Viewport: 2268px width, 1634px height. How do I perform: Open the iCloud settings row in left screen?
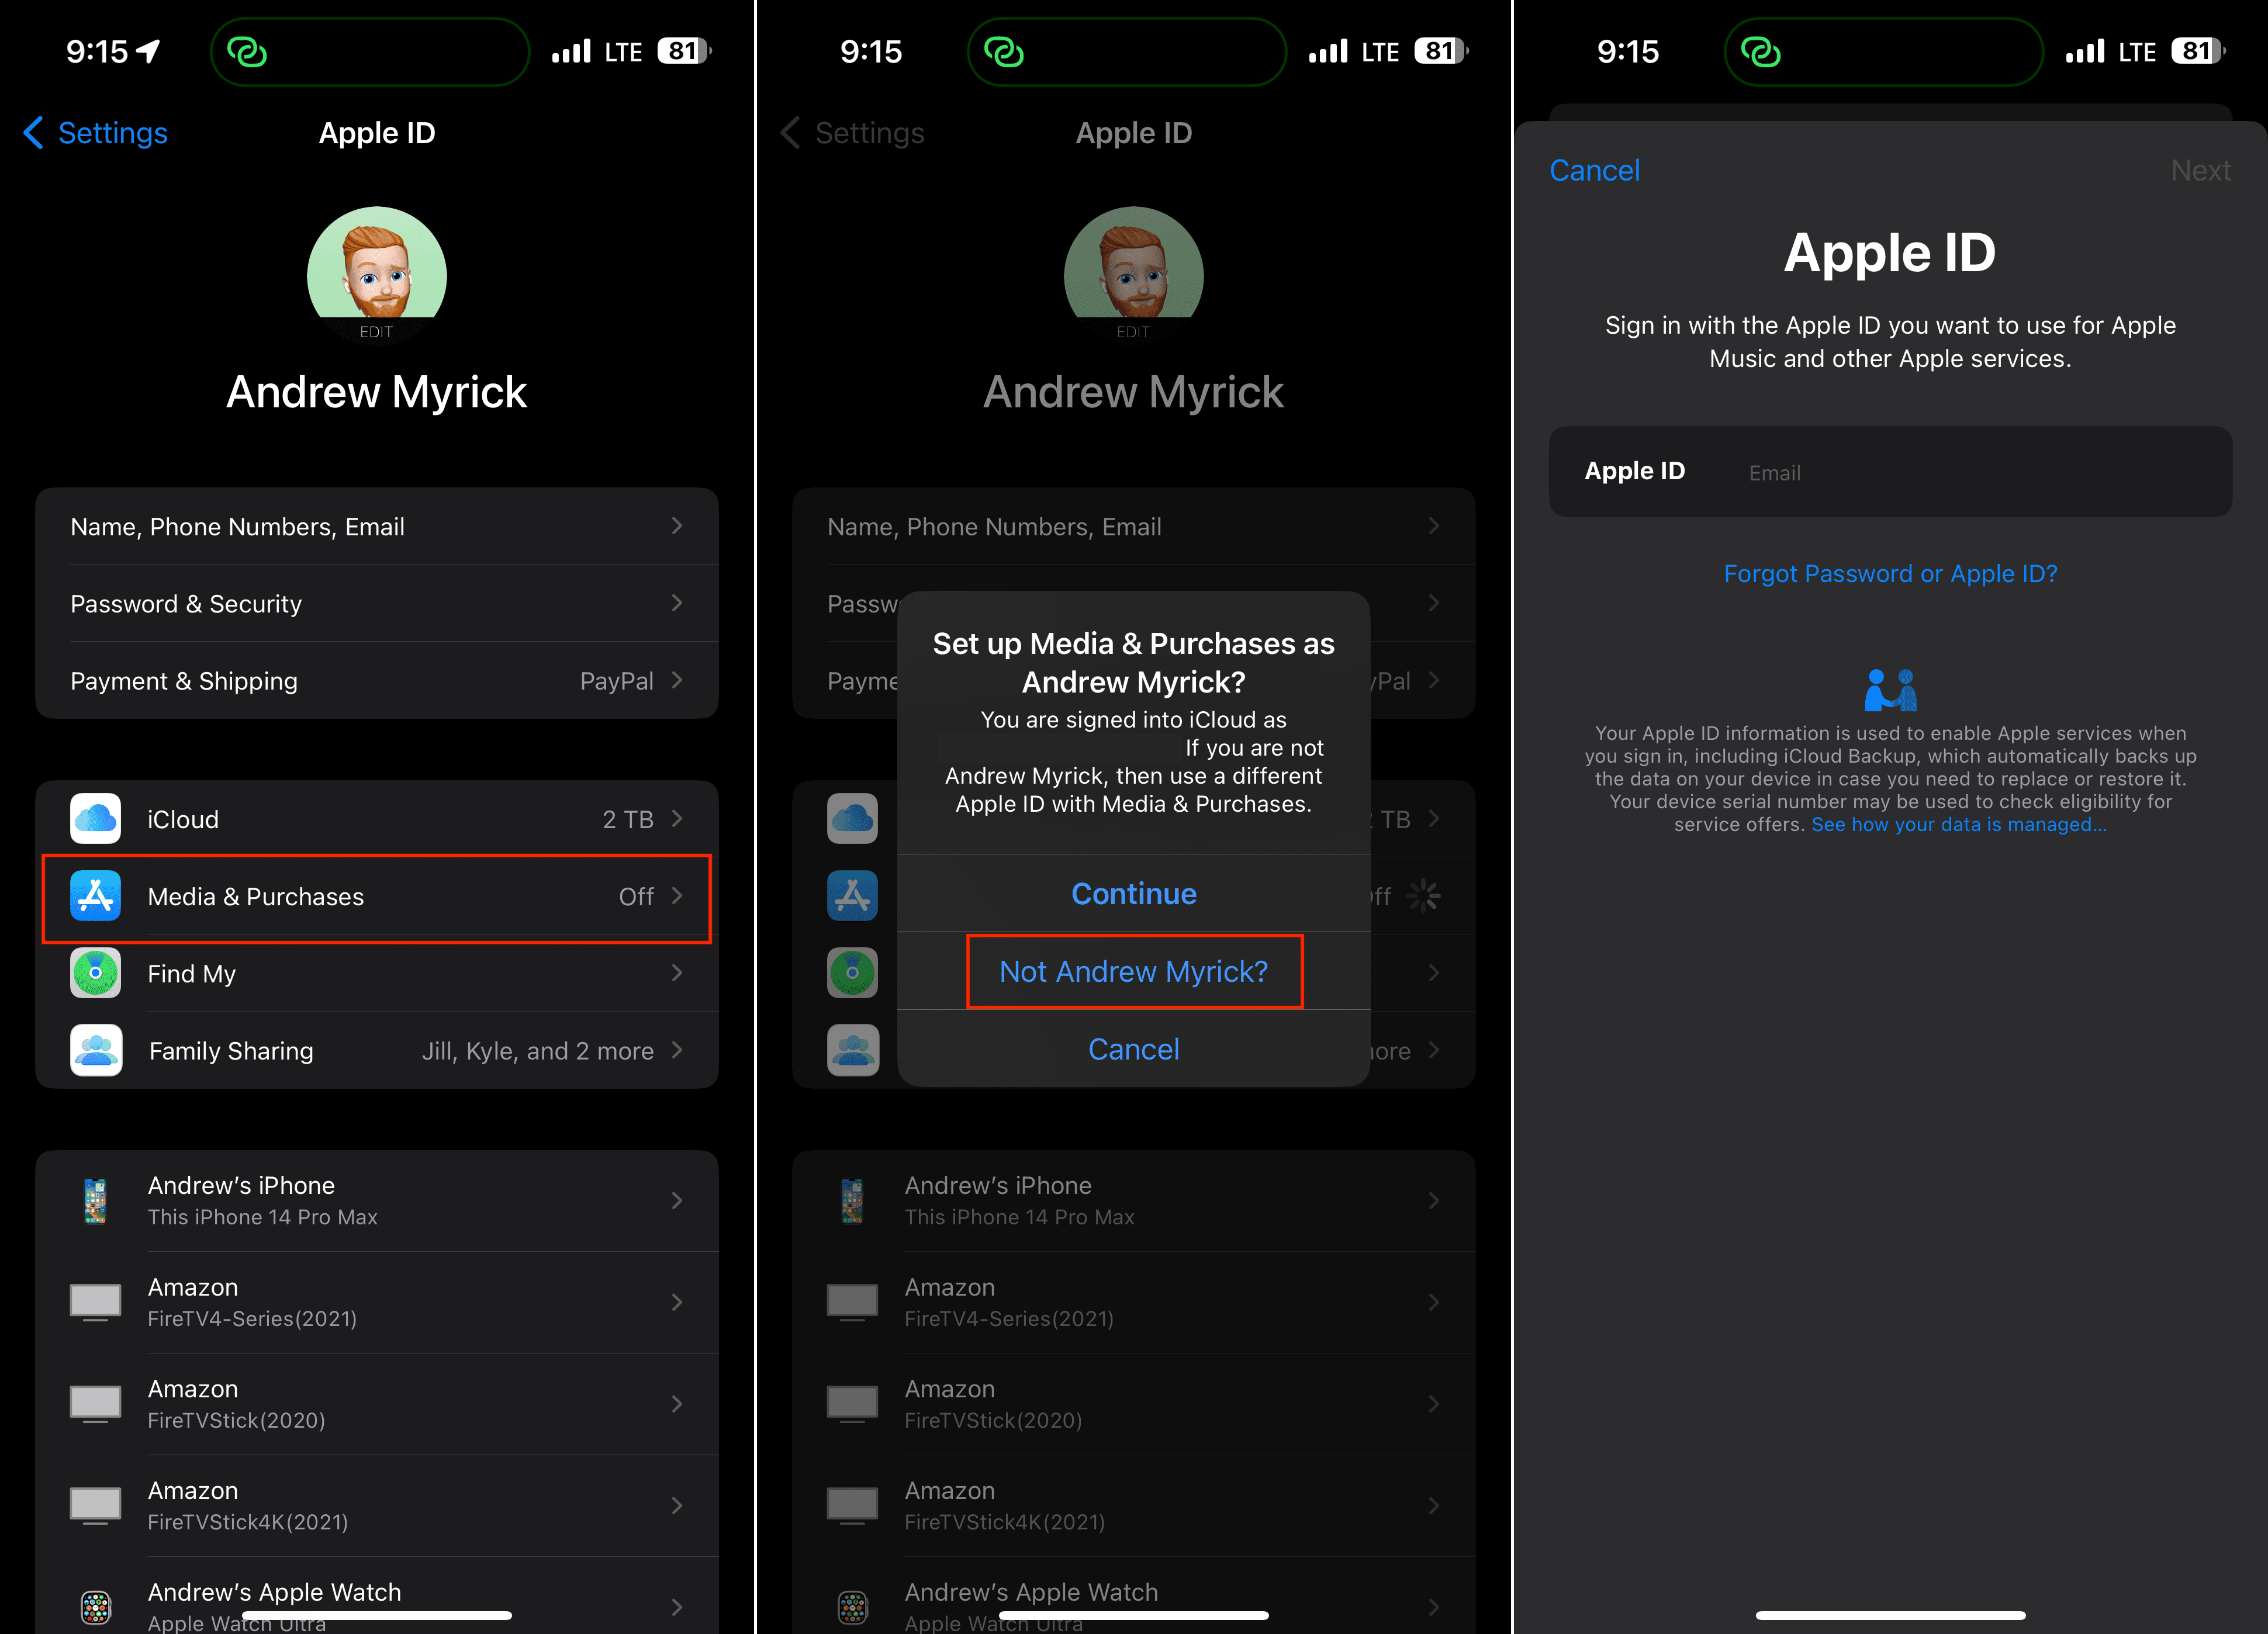pos(377,819)
